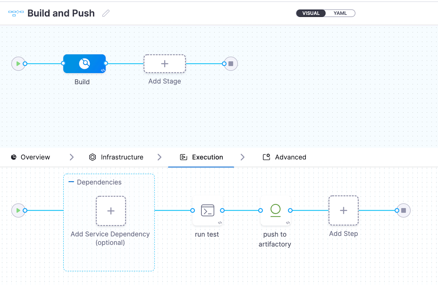Image resolution: width=438 pixels, height=285 pixels.
Task: Add a service dependency with plus box
Action: tap(111, 211)
